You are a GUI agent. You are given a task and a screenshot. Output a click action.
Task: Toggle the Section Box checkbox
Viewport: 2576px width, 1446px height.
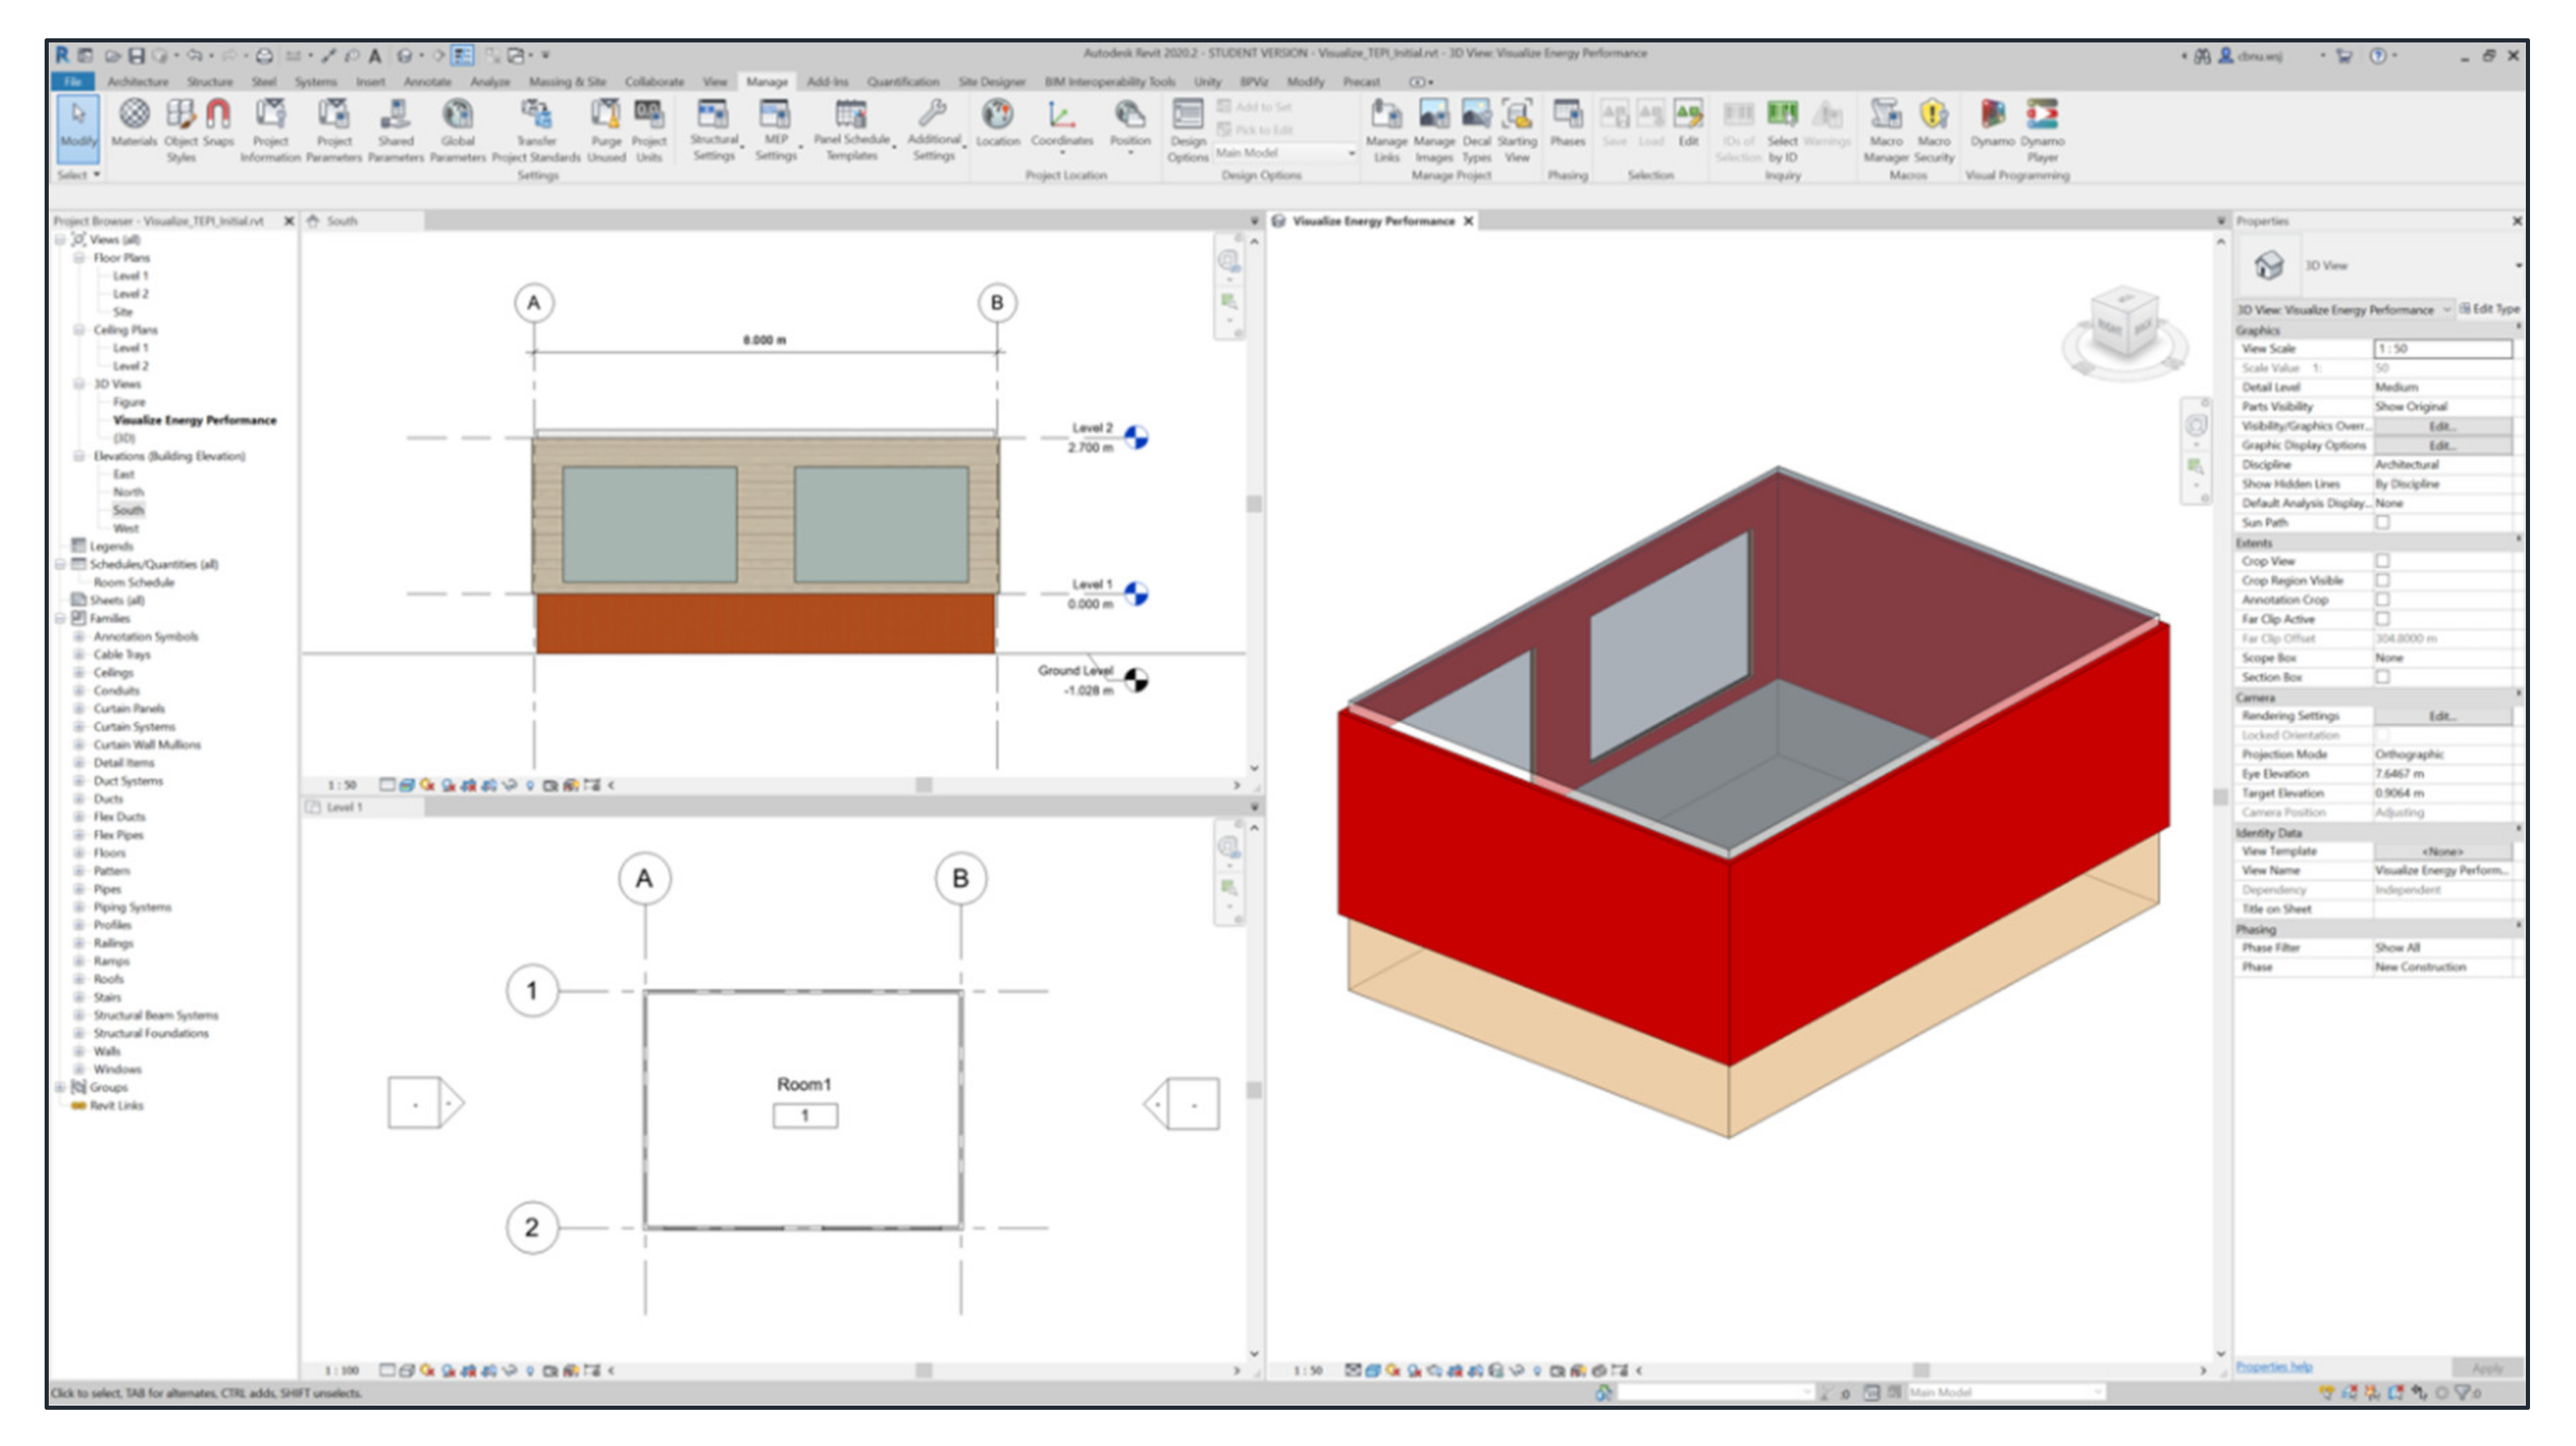[x=2383, y=678]
